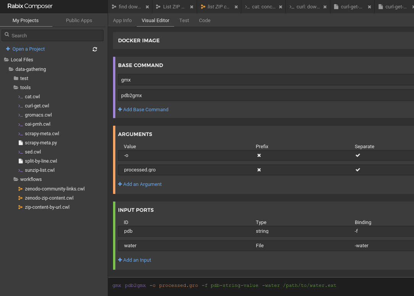414x296 pixels.
Task: Select the 'water' input port row
Action: pyautogui.click(x=266, y=246)
